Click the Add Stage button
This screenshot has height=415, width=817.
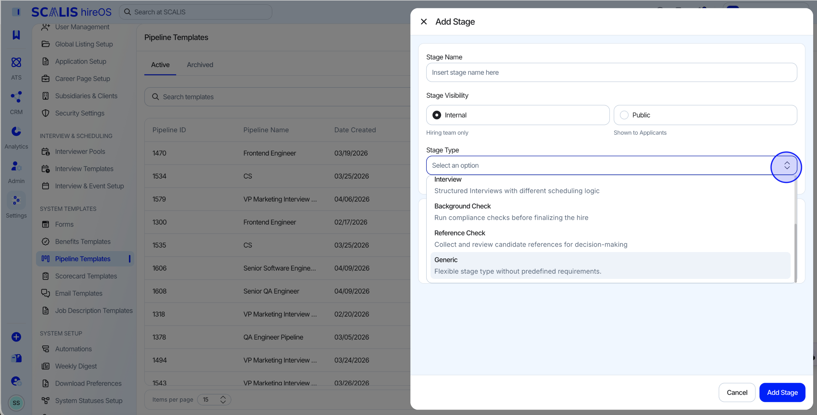(x=782, y=392)
